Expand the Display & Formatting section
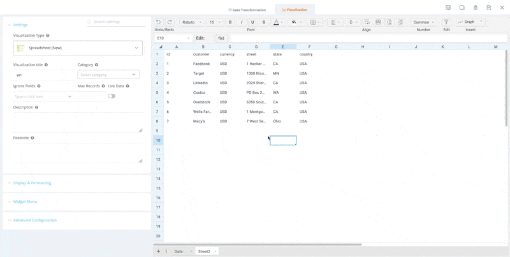 (32, 183)
